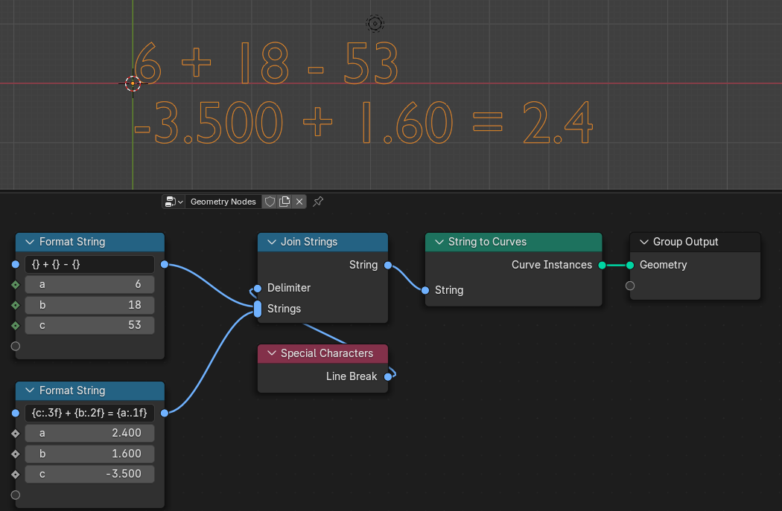Adjust value c set to -3.500
The image size is (782, 511).
pyautogui.click(x=90, y=474)
